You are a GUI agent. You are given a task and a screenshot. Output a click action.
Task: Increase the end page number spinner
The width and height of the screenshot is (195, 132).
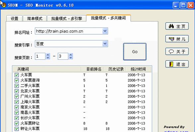71,55
